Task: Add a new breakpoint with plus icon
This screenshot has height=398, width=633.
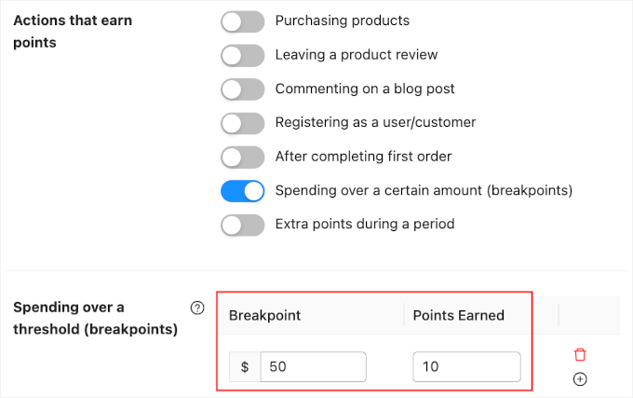Action: click(x=580, y=379)
